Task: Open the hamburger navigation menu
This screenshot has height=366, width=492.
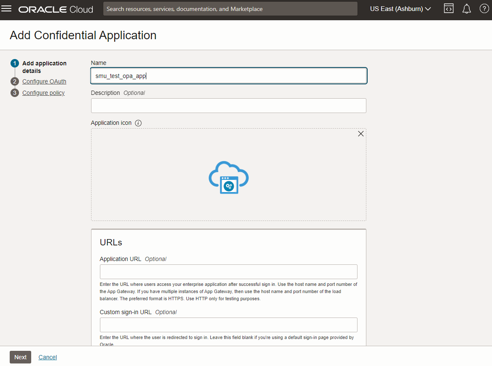Action: click(x=7, y=9)
